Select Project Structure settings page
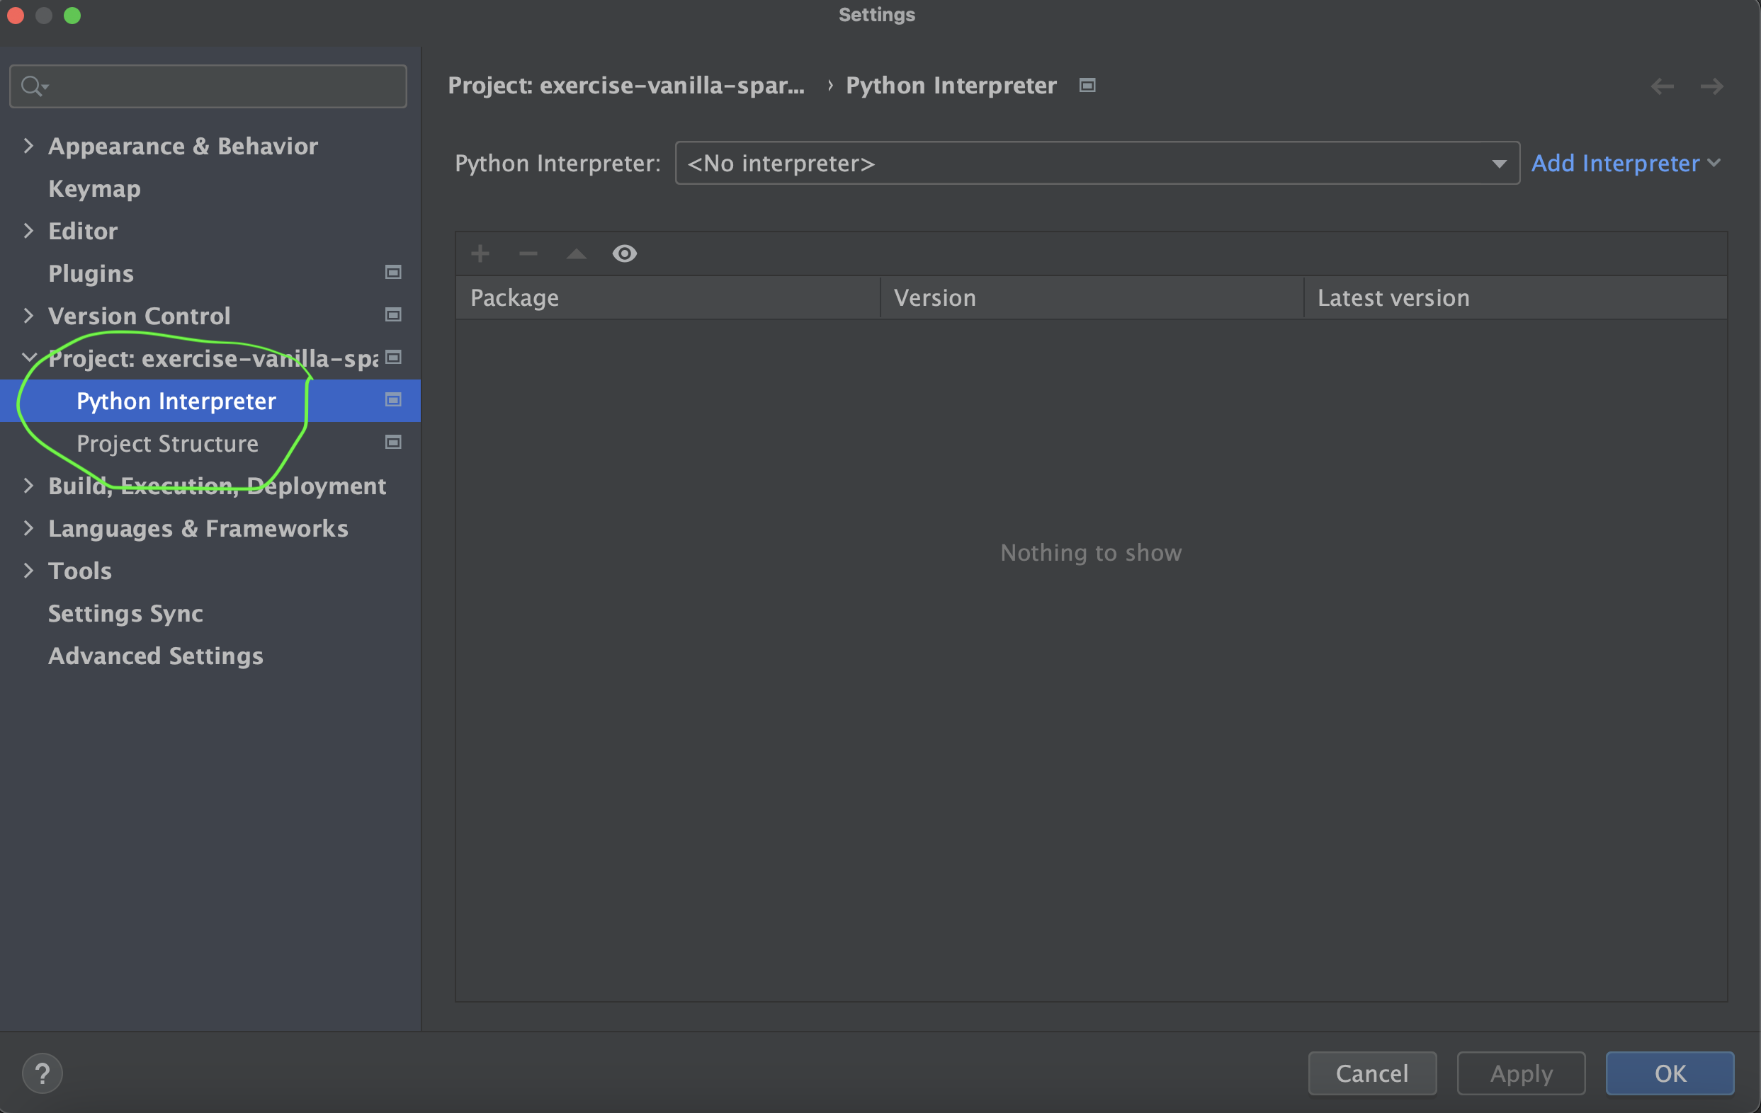 pos(167,443)
